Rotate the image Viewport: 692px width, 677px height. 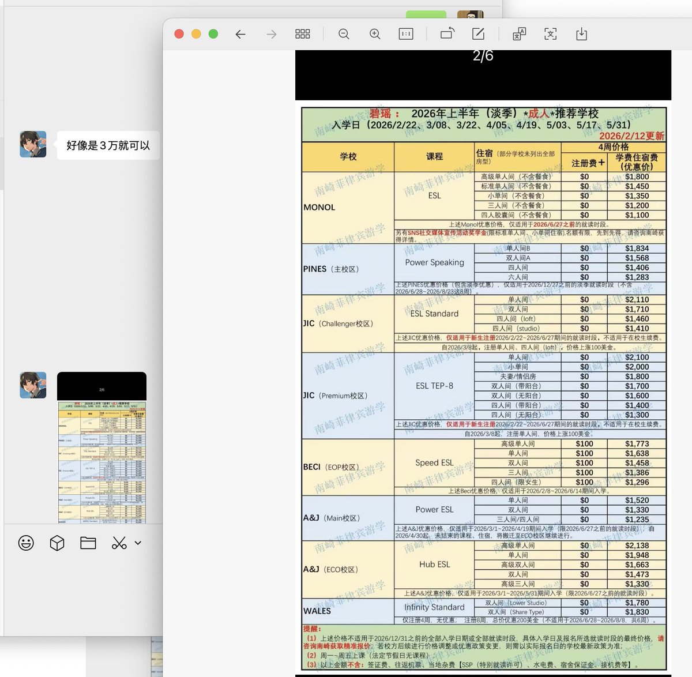[447, 33]
